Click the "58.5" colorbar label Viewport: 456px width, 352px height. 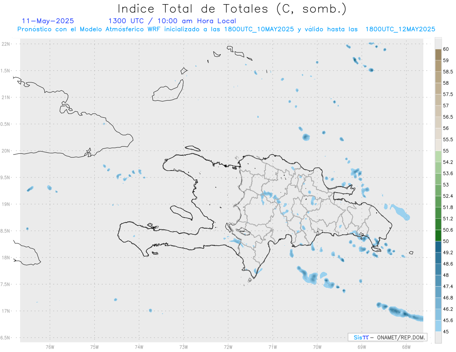coord(448,72)
